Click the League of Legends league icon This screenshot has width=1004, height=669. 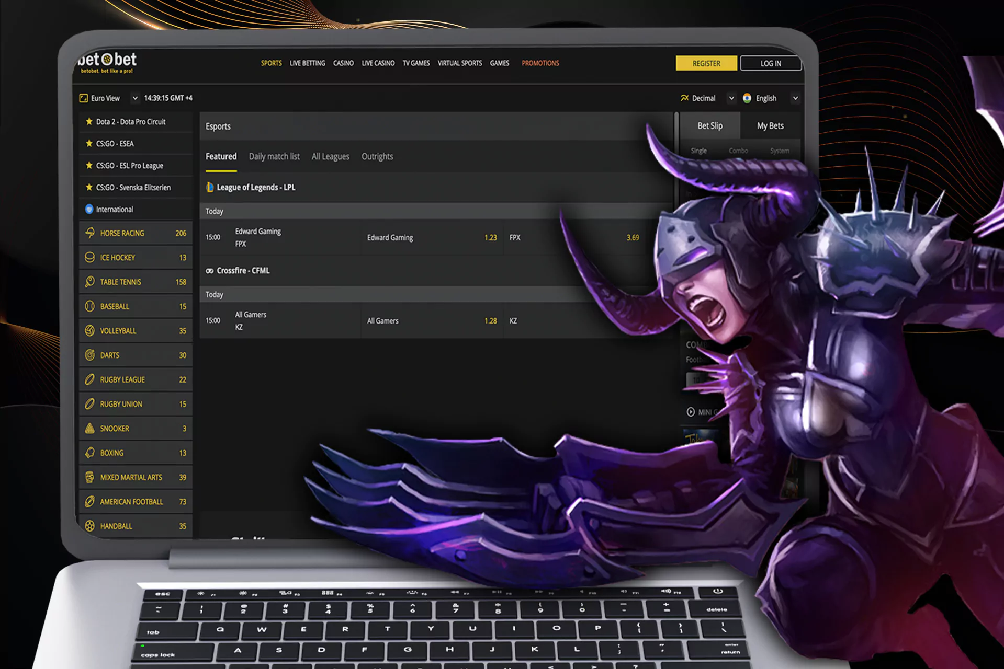point(210,187)
